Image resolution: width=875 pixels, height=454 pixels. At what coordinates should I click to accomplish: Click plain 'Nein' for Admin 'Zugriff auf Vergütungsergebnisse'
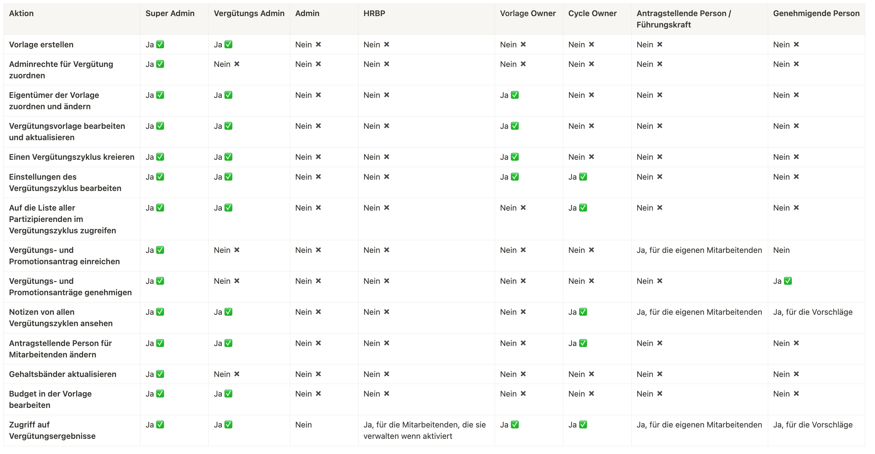coord(303,425)
